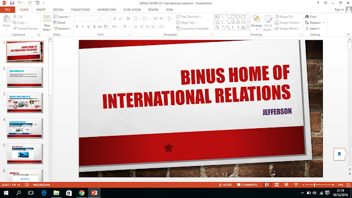The height and width of the screenshot is (198, 352).
Task: Open Align Text dropdown
Action: [x=186, y=23]
